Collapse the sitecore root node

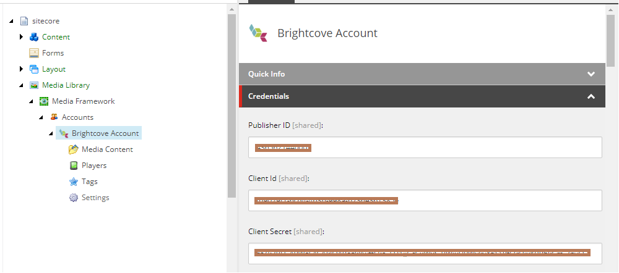point(11,21)
